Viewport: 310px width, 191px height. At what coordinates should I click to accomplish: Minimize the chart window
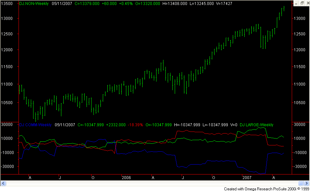click(x=296, y=3)
